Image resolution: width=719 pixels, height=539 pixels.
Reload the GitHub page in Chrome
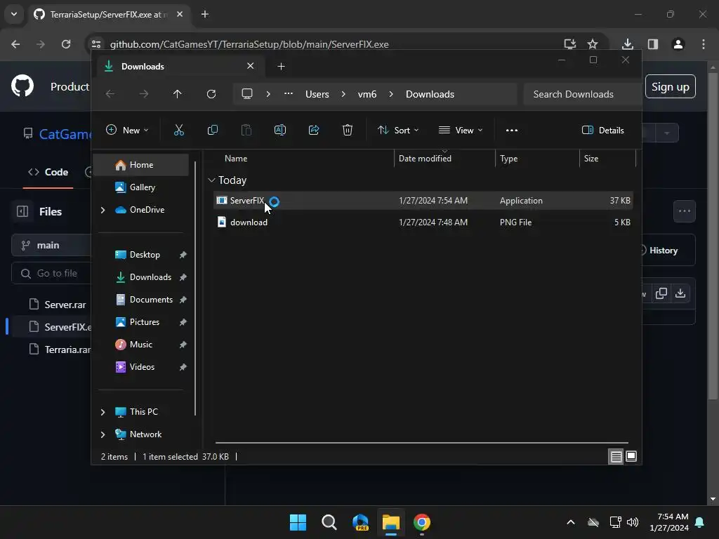66,44
